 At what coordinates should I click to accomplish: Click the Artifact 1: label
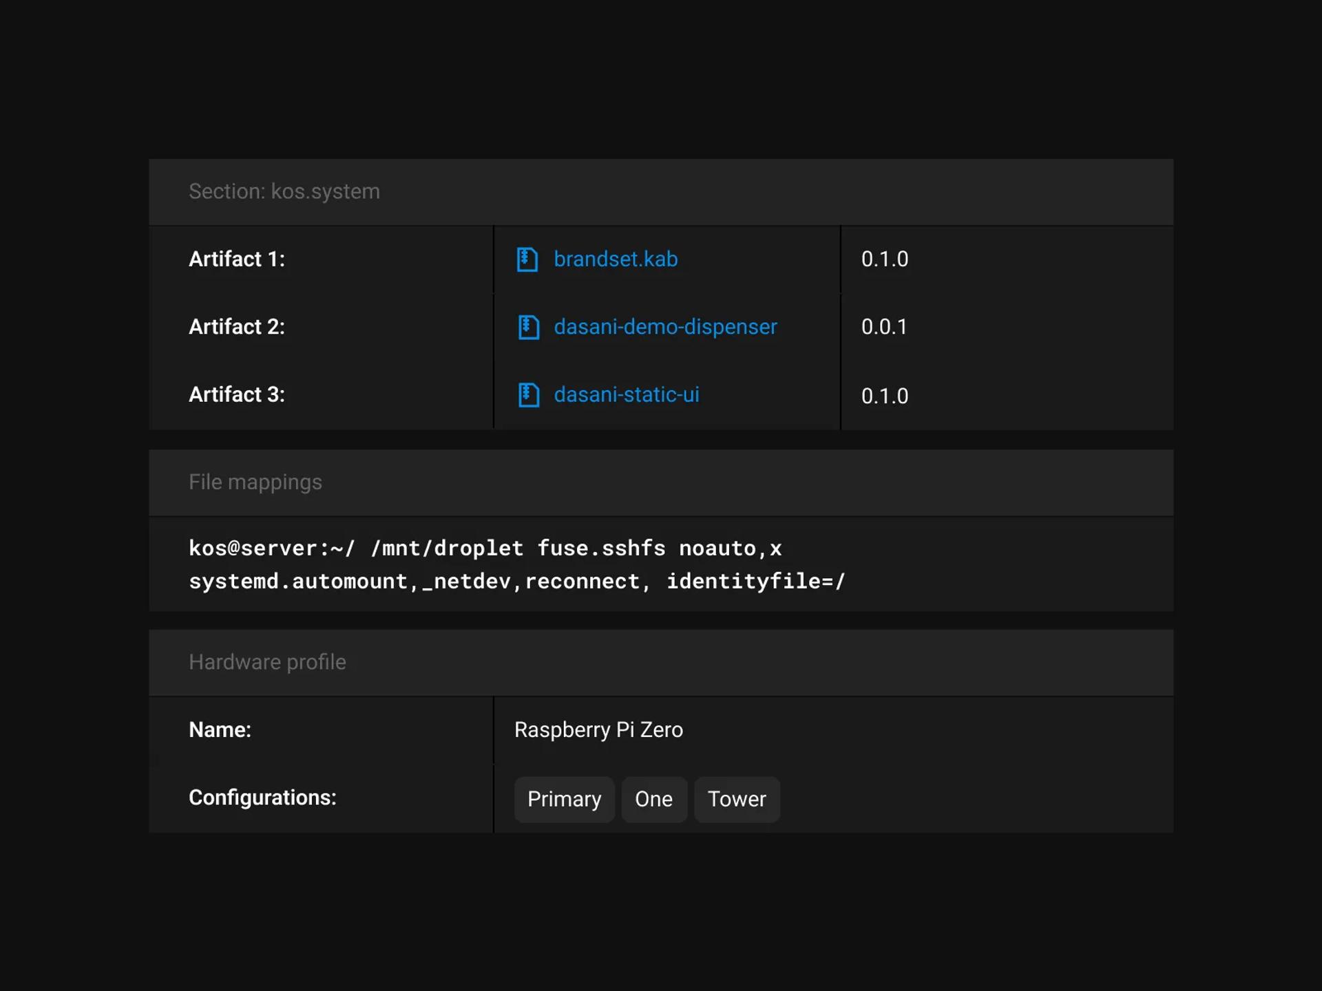(x=237, y=259)
